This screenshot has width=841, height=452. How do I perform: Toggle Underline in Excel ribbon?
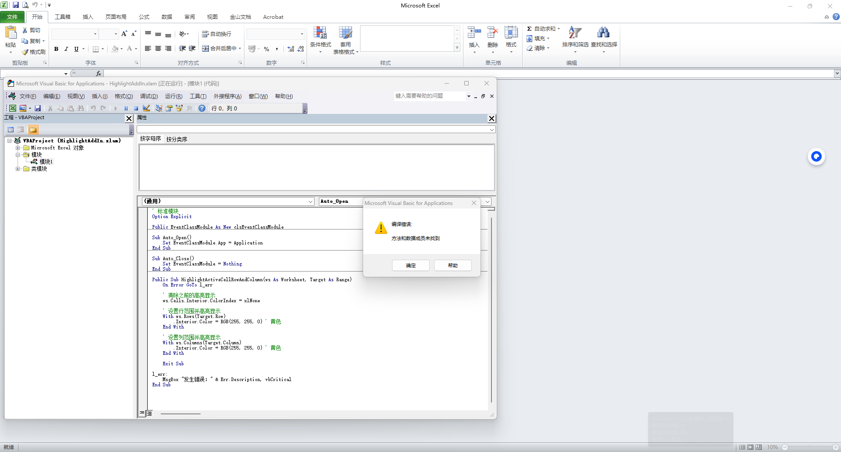pos(76,49)
